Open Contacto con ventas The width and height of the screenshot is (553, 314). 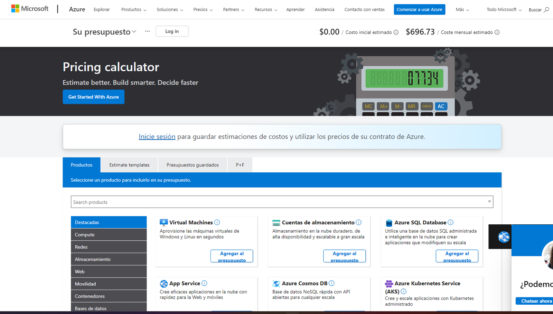364,10
